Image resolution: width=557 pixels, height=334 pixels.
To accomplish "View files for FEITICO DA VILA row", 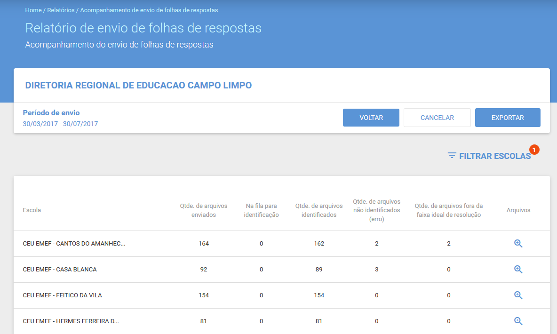I will tap(518, 295).
